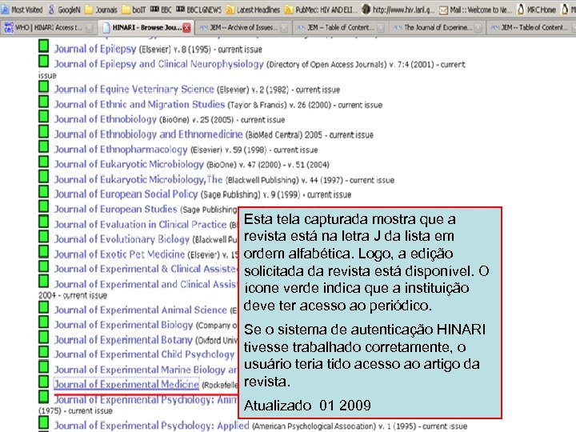Click green icon for Evaluation in Clinical Practice
Screen dimensions: 576x432
click(44, 221)
